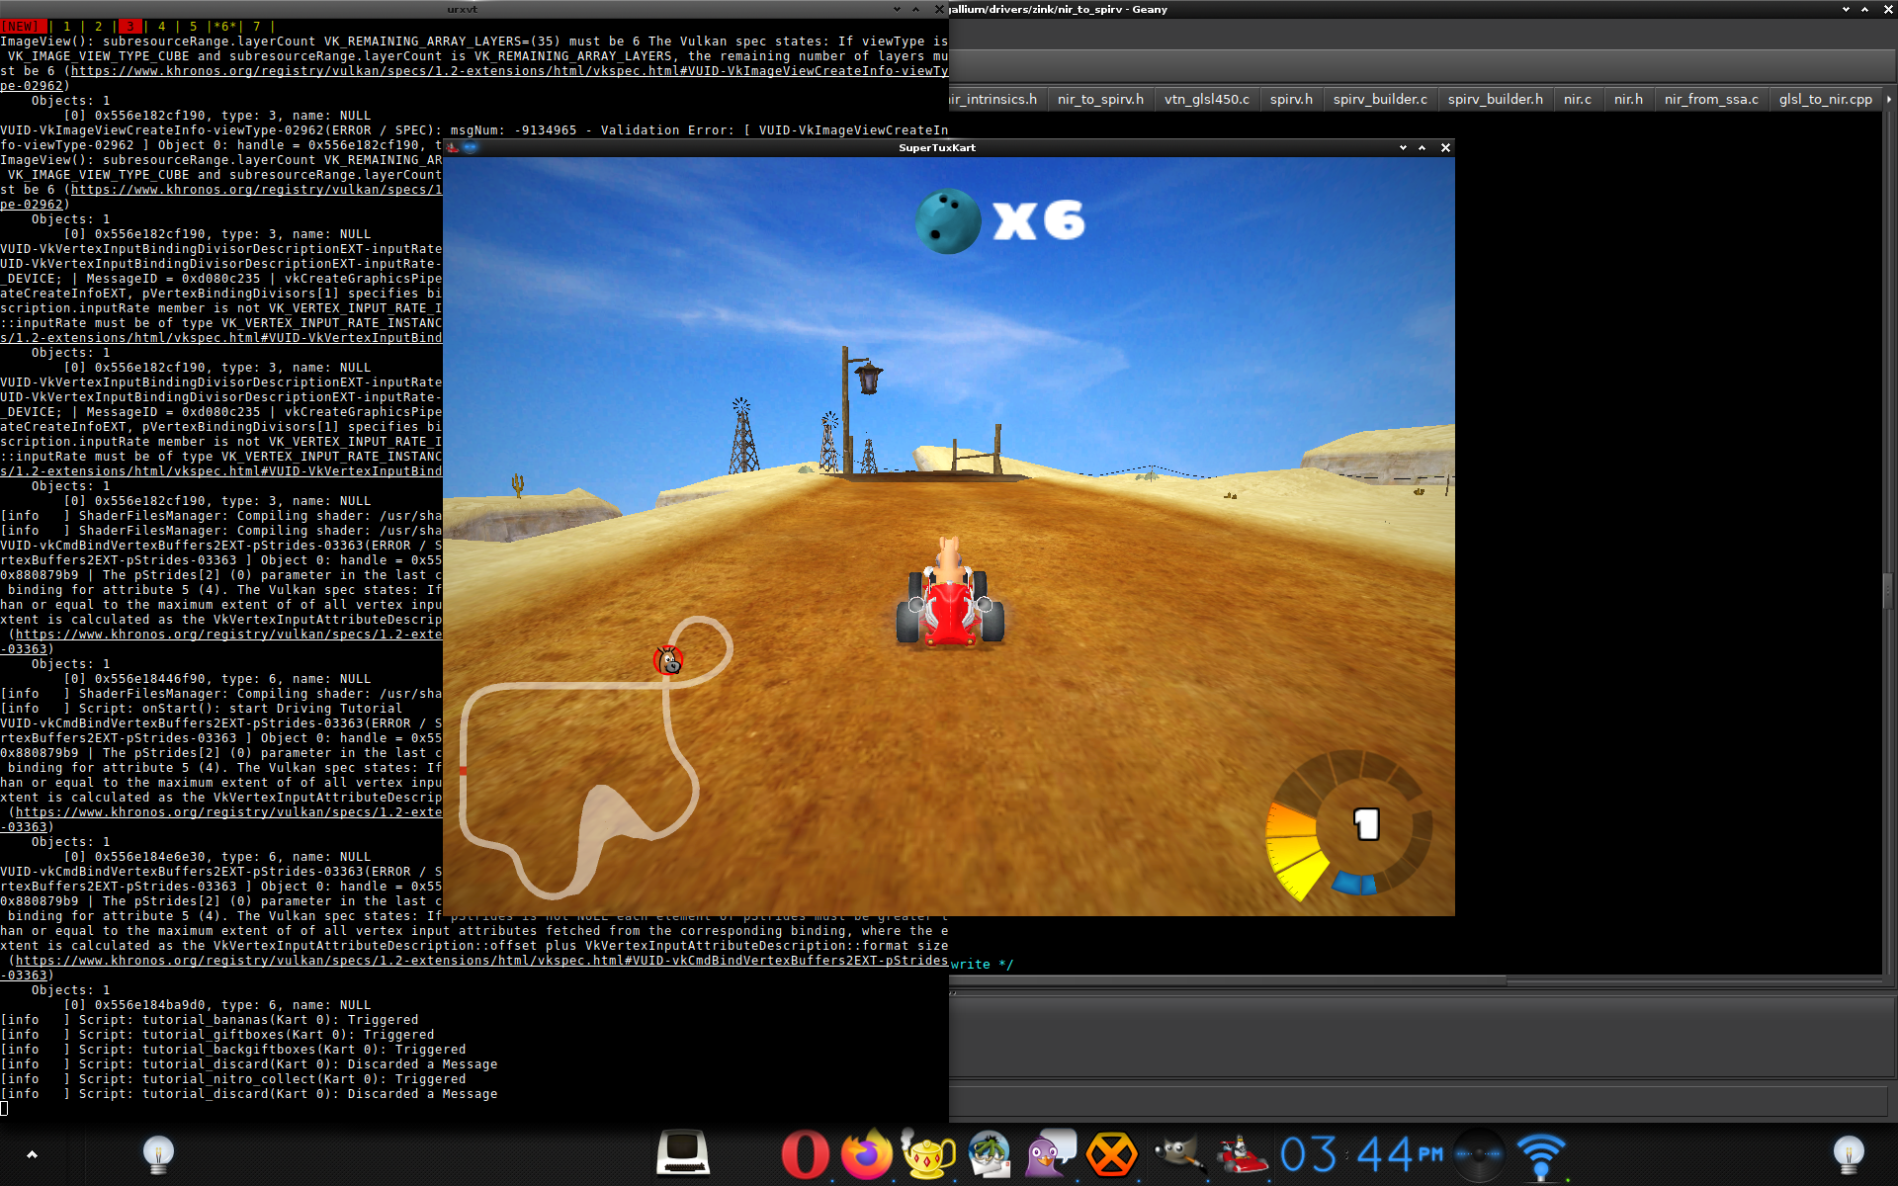Click the orange X icon in dock
This screenshot has height=1186, width=1898.
(1112, 1154)
